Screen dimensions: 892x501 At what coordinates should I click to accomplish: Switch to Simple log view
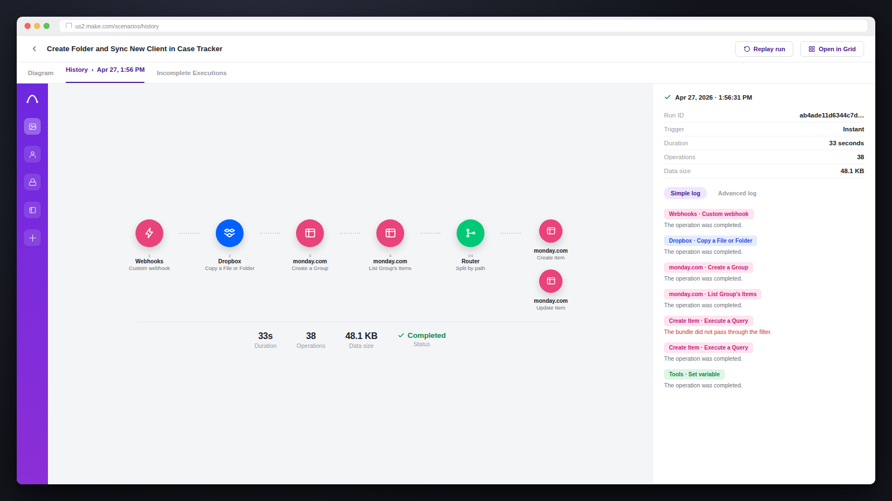pyautogui.click(x=685, y=193)
